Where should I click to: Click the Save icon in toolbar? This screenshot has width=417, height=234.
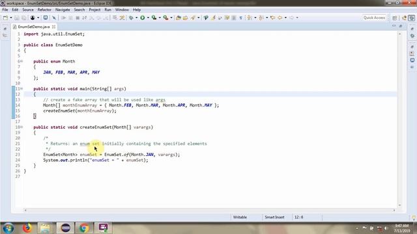17,18
